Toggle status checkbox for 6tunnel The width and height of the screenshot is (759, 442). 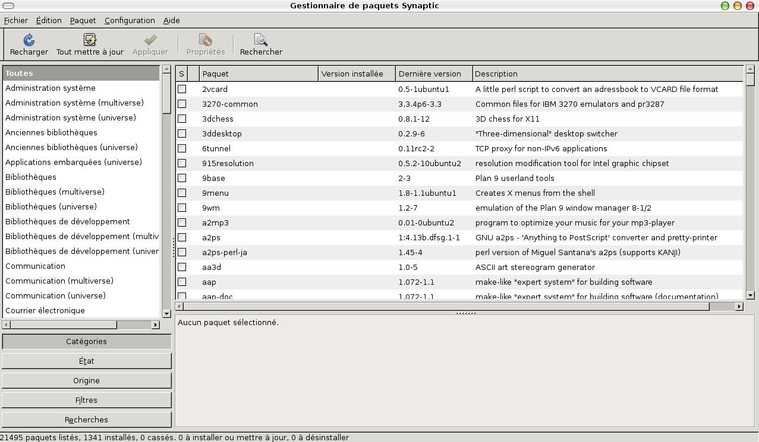(182, 148)
